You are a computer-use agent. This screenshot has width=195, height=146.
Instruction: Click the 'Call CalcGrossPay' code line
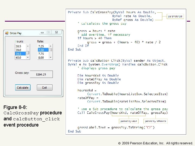123,113
